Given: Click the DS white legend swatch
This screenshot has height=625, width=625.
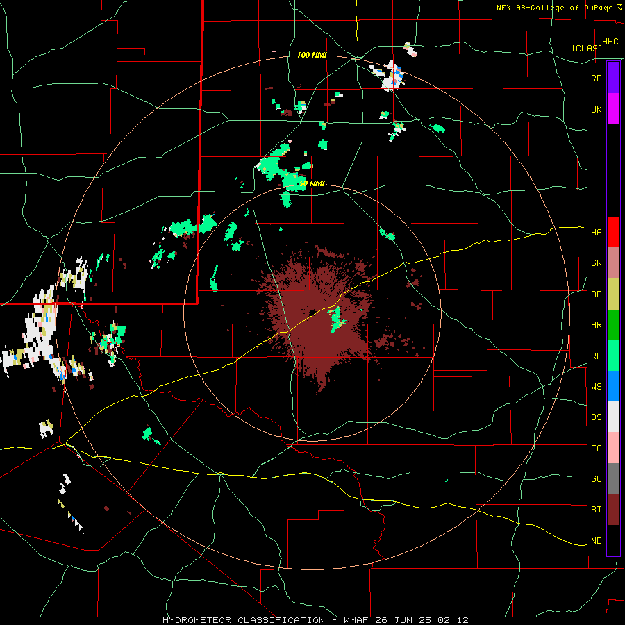Looking at the screenshot, I should point(613,417).
